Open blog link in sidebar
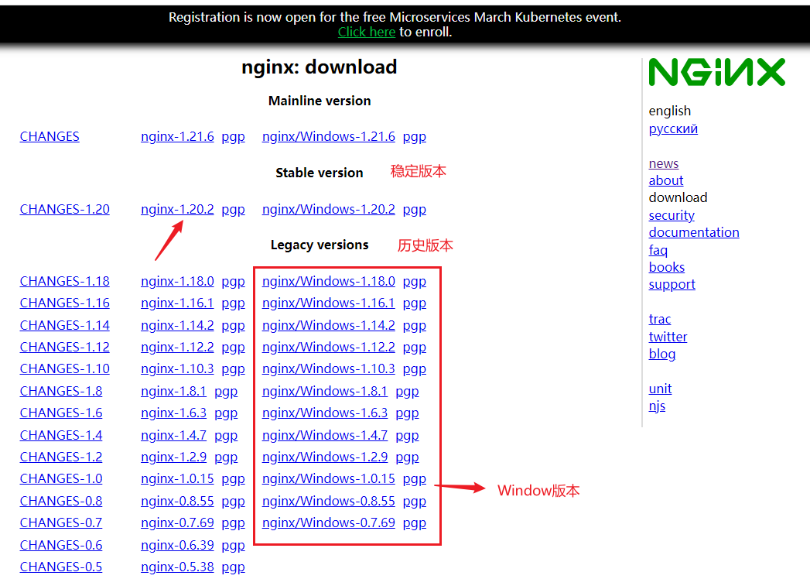The image size is (810, 579). point(662,354)
